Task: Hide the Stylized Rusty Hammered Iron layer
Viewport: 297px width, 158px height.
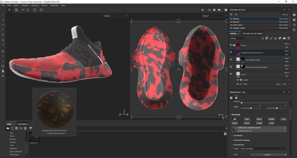Action: click(x=231, y=52)
